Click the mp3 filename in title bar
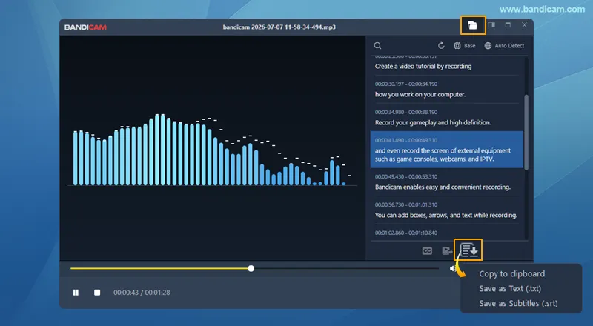 click(279, 27)
